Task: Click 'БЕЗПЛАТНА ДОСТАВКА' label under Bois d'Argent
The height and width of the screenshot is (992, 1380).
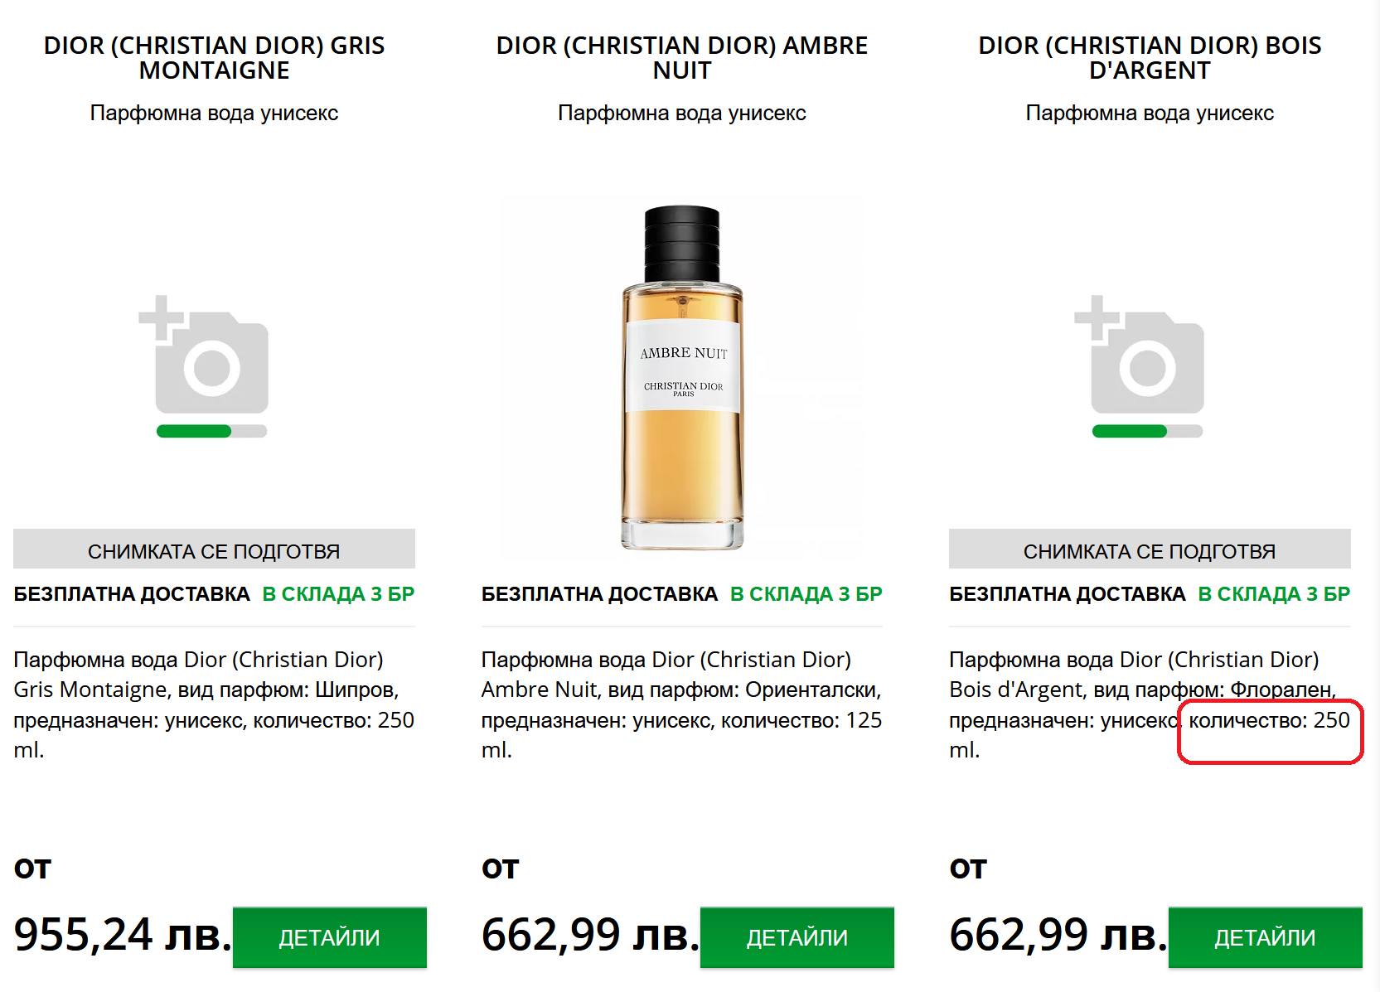Action: click(x=1068, y=594)
